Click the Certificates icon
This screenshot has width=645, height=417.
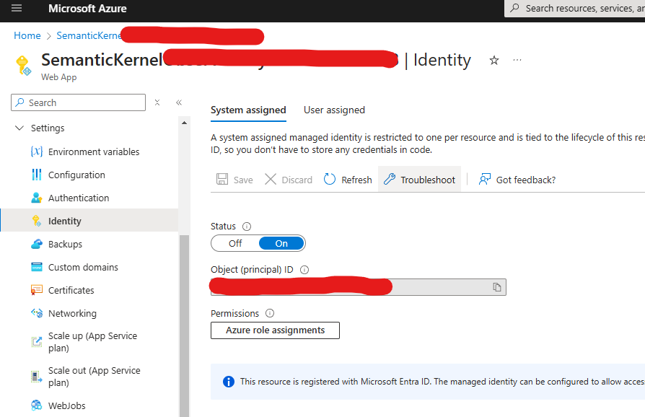tap(37, 290)
